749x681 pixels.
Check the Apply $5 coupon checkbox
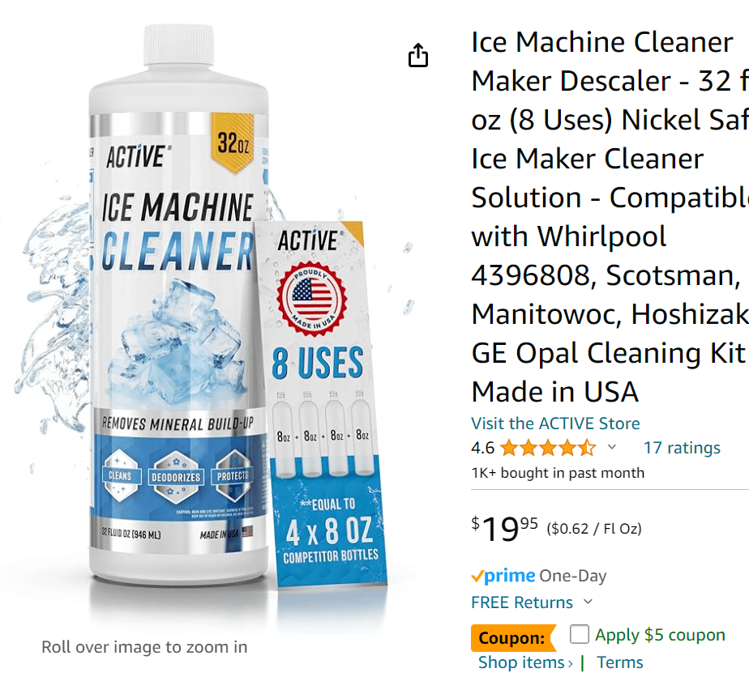[x=580, y=634]
